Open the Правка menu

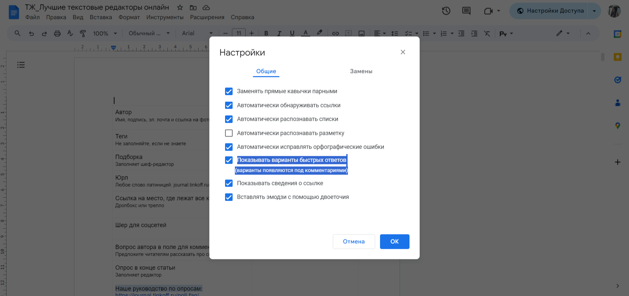click(56, 17)
